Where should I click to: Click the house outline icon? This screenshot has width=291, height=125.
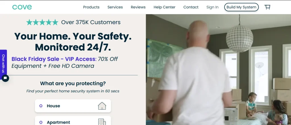pos(102,106)
